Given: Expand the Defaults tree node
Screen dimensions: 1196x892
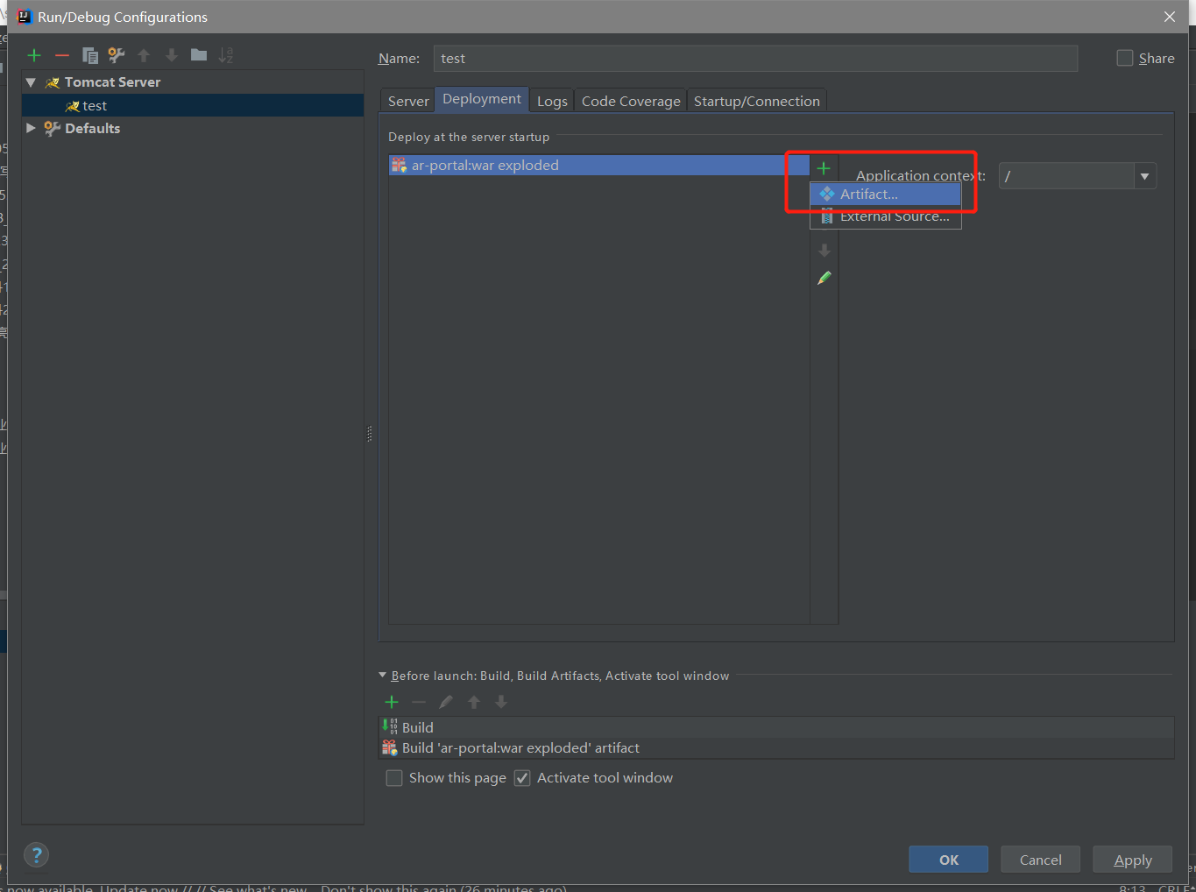Looking at the screenshot, I should pyautogui.click(x=31, y=128).
